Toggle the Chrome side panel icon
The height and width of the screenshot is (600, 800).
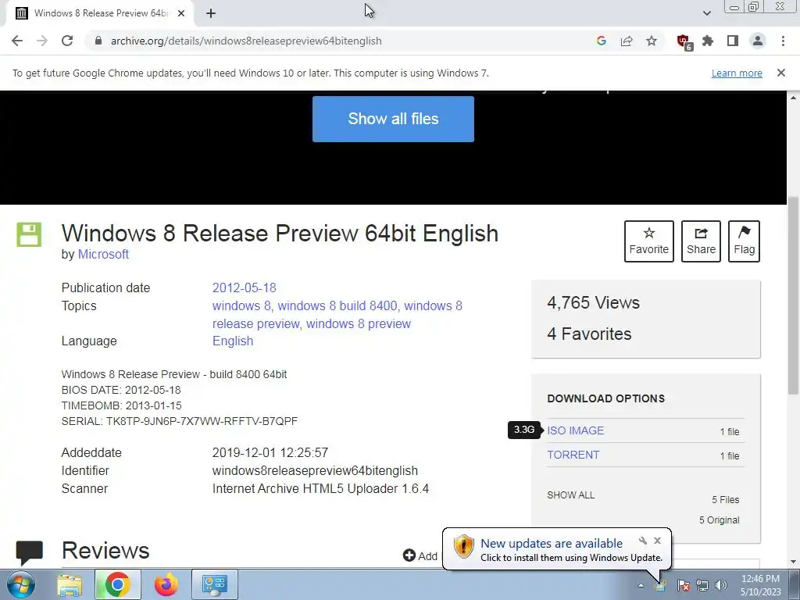733,41
